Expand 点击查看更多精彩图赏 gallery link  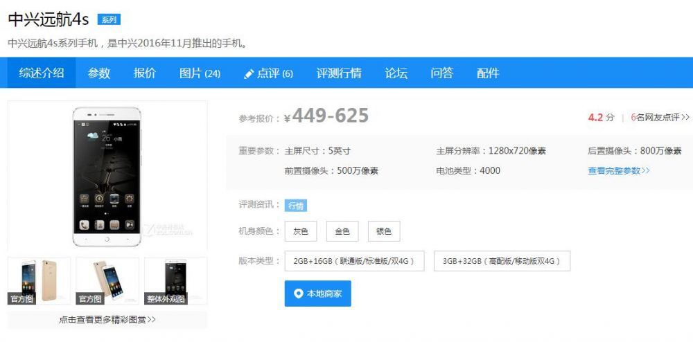coord(107,320)
